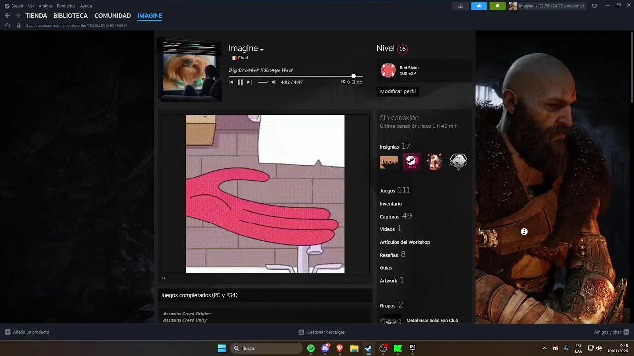The image size is (634, 356).
Task: Click the profile avatar image
Action: pos(190,70)
